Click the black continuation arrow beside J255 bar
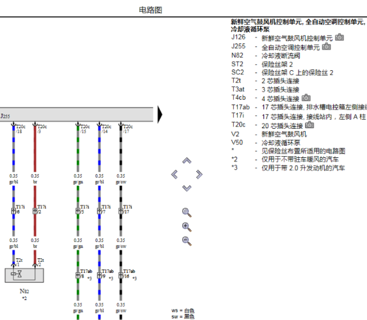The height and width of the screenshot is (320, 367). (160, 114)
